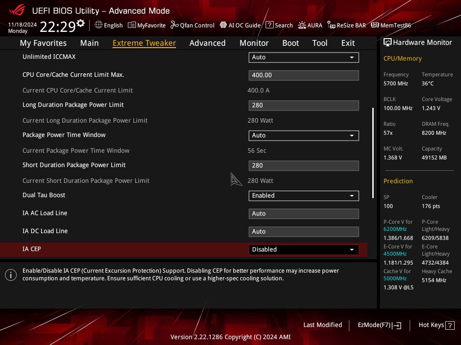Switch to EzMode(F7)
The width and height of the screenshot is (461, 345).
[379, 325]
